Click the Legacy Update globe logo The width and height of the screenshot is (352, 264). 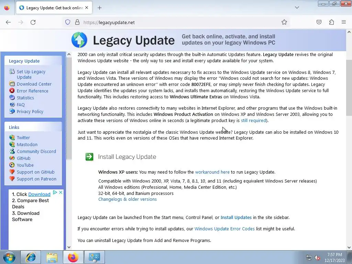79,40
